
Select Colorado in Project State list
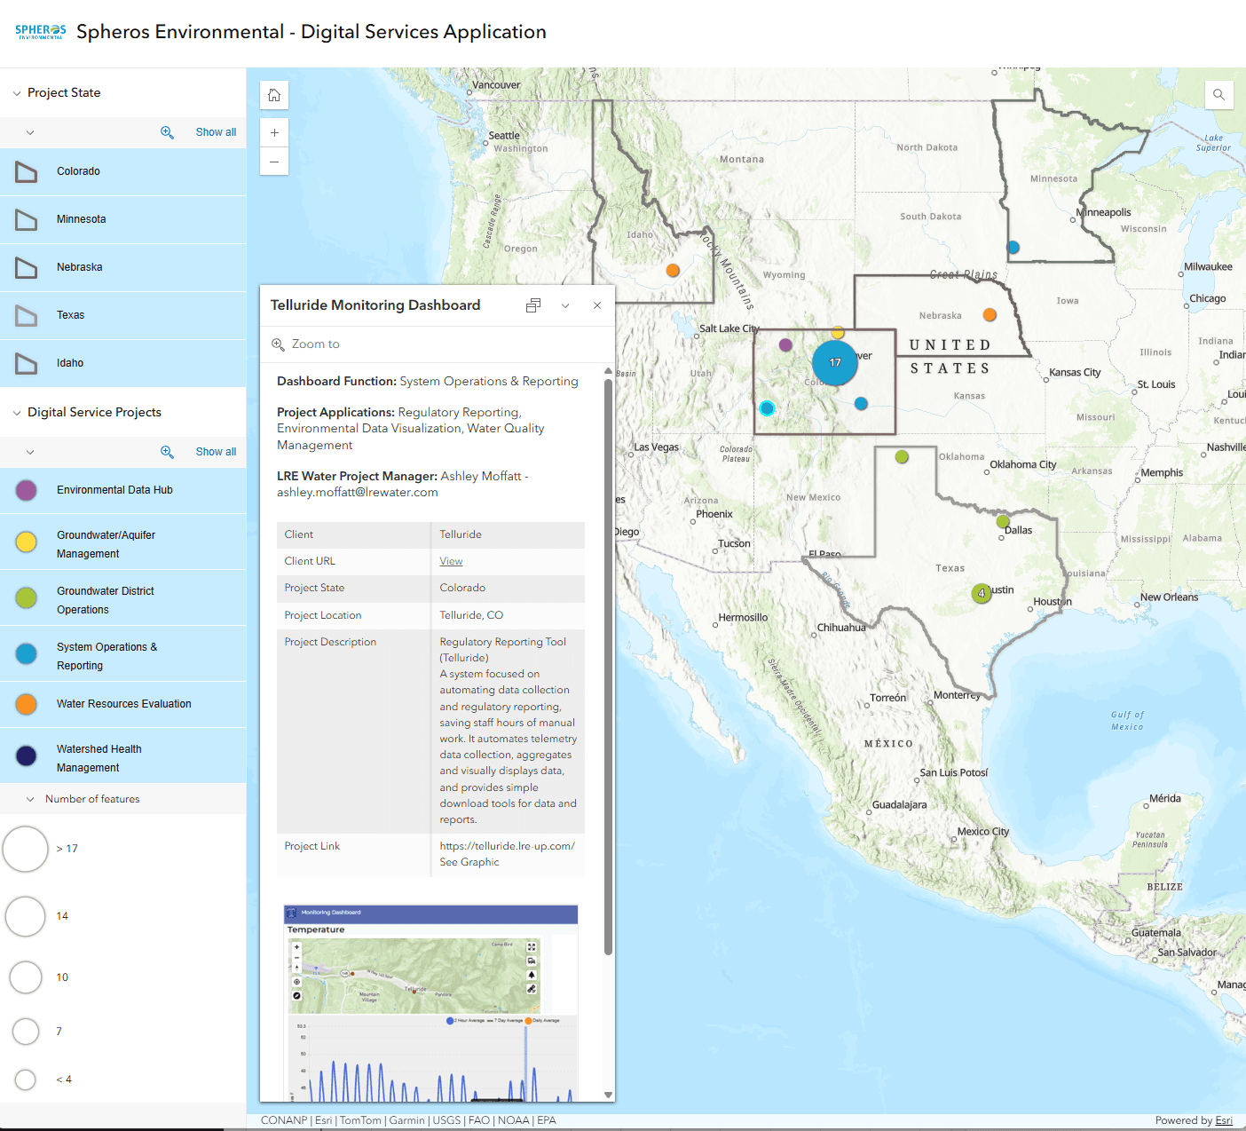[122, 171]
